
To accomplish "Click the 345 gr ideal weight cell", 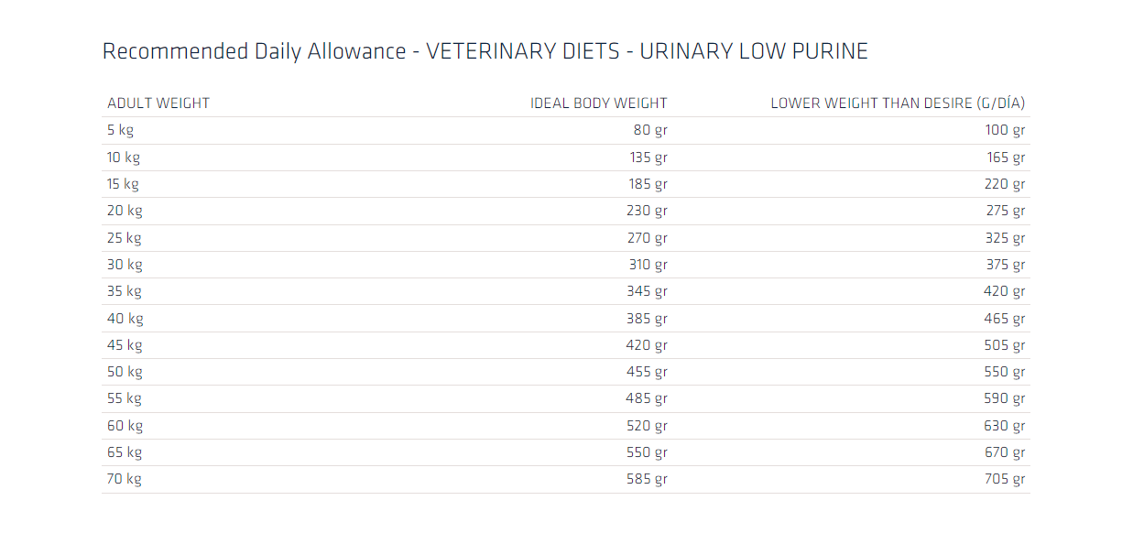I will pyautogui.click(x=648, y=291).
